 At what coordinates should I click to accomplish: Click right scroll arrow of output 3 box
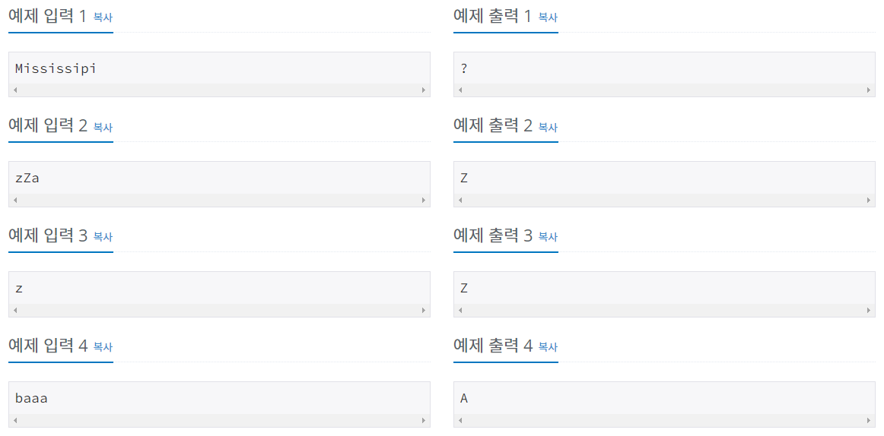click(x=869, y=310)
